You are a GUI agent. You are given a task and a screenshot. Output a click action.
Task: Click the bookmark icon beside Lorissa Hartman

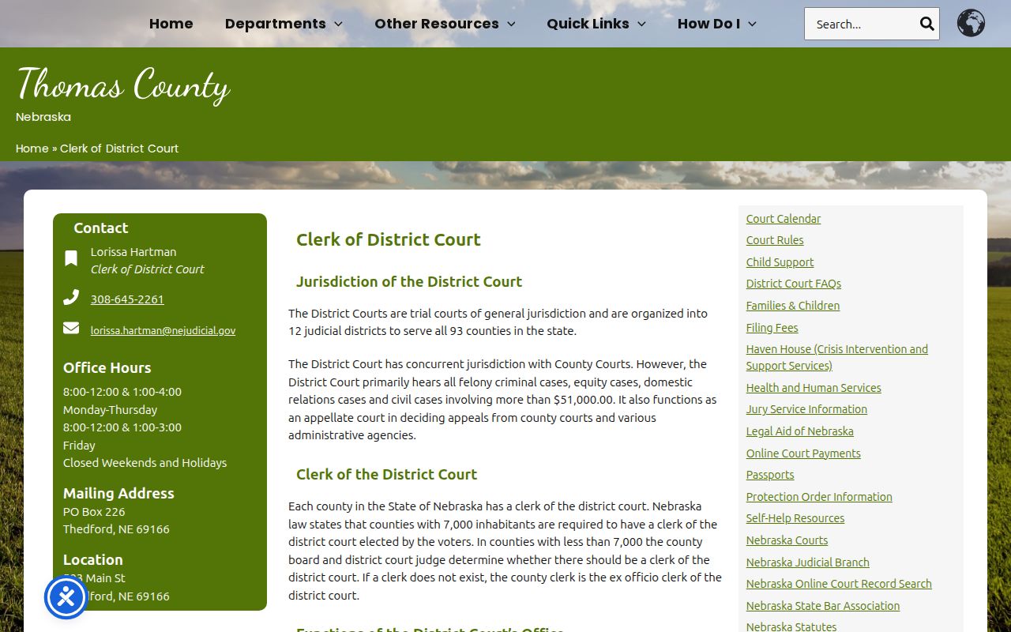tap(71, 258)
